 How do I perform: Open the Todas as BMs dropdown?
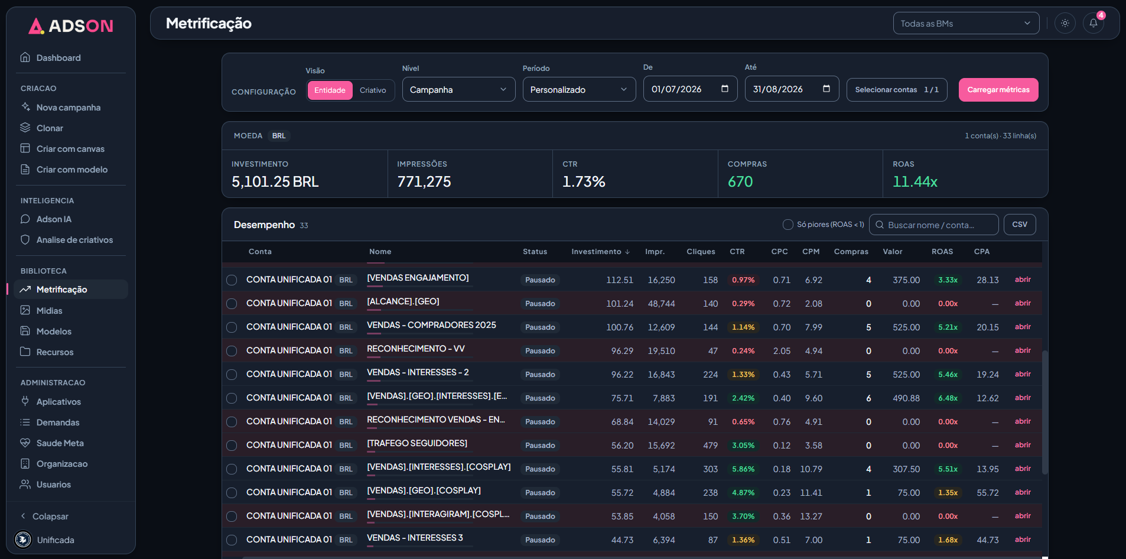(x=966, y=23)
